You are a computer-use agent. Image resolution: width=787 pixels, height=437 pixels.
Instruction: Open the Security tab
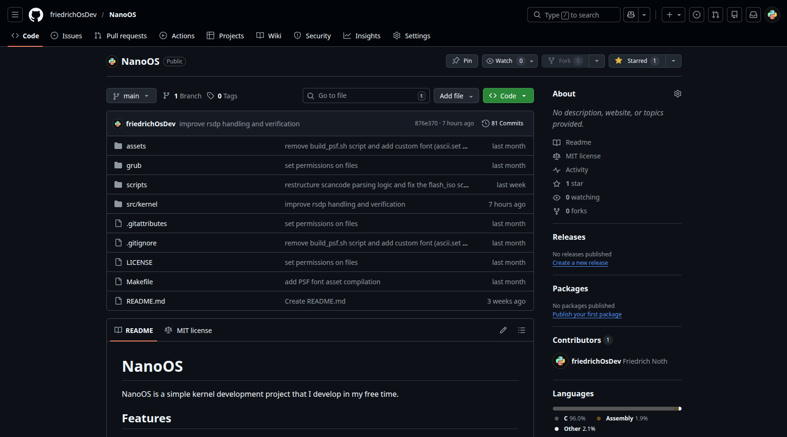tap(312, 36)
